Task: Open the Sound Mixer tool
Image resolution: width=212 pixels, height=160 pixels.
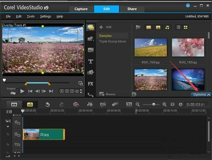Action: tap(90, 105)
